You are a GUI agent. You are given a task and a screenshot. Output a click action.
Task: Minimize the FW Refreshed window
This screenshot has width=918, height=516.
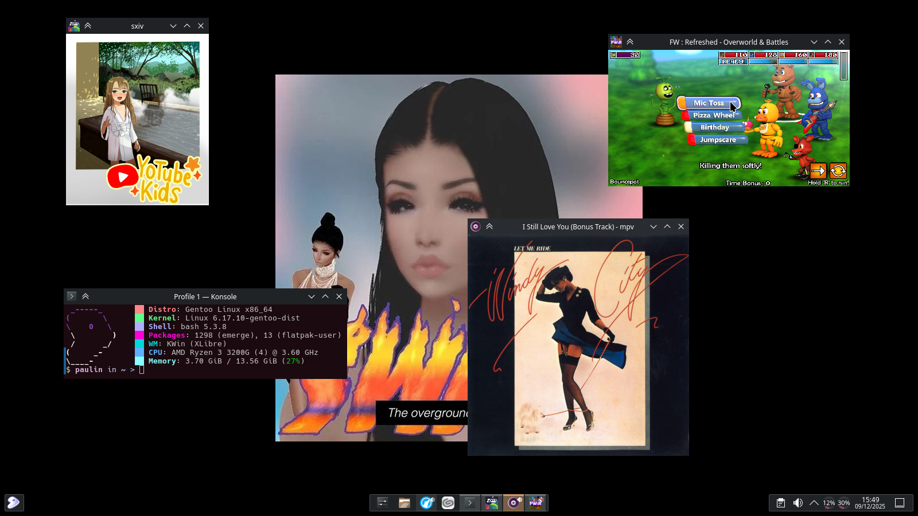point(814,42)
